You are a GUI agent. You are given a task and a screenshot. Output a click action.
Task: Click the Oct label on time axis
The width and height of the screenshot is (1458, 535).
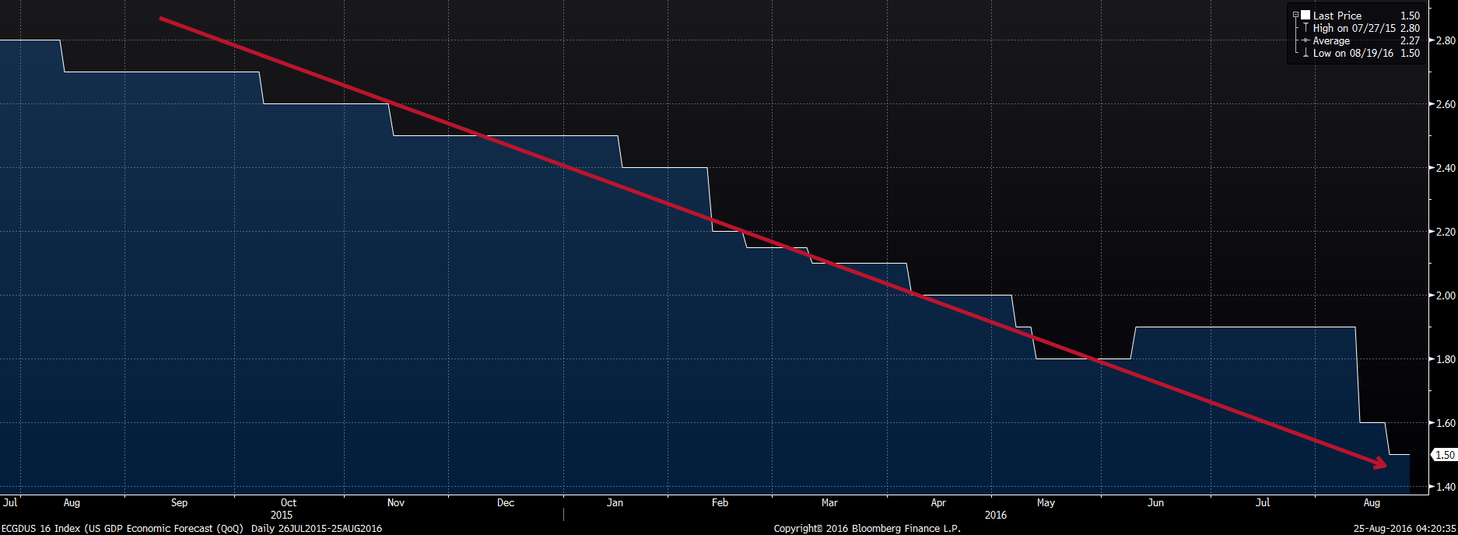(x=288, y=502)
